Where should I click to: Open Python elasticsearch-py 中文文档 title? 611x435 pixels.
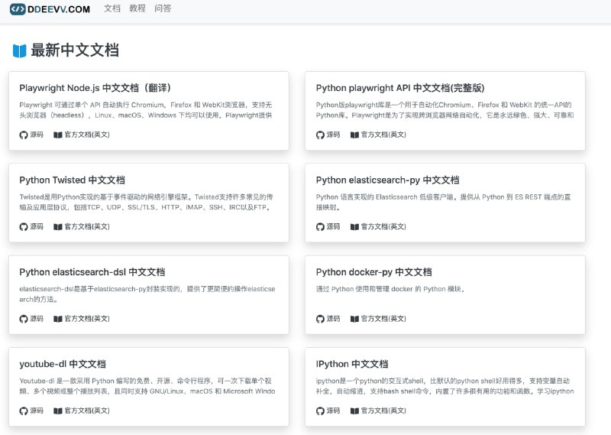388,180
